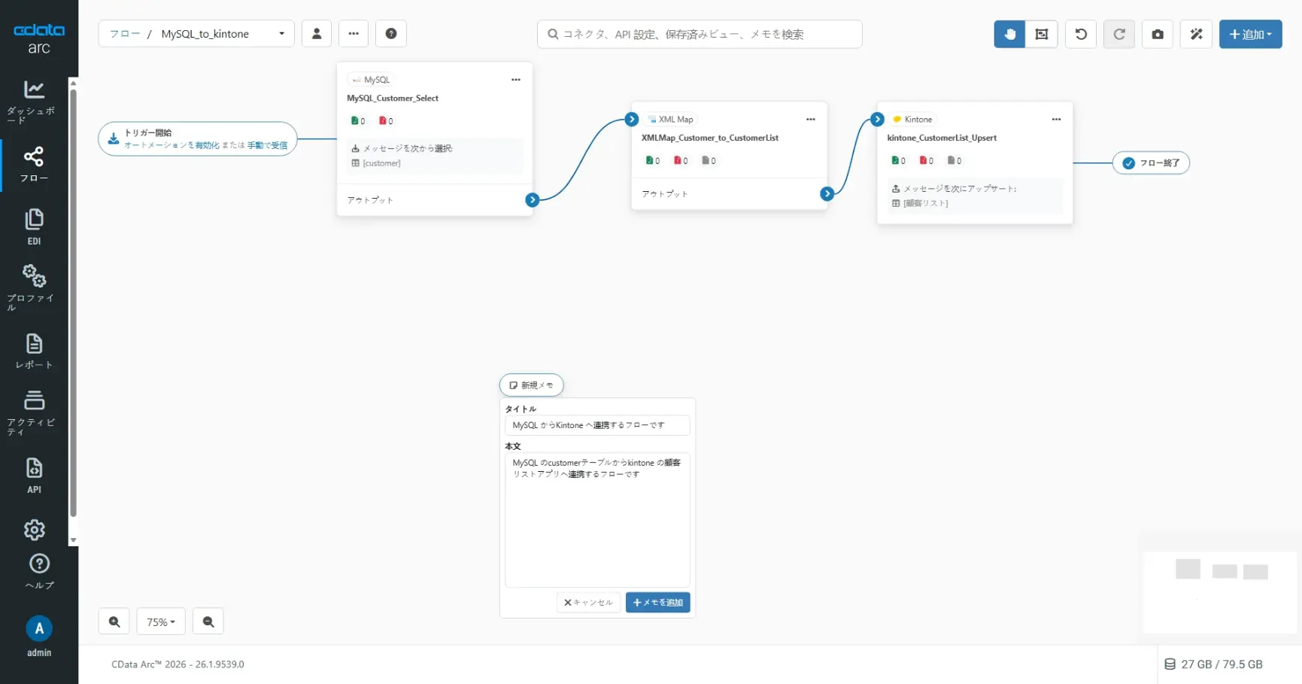Click the Kintone connector input port
This screenshot has width=1302, height=684.
pyautogui.click(x=877, y=120)
